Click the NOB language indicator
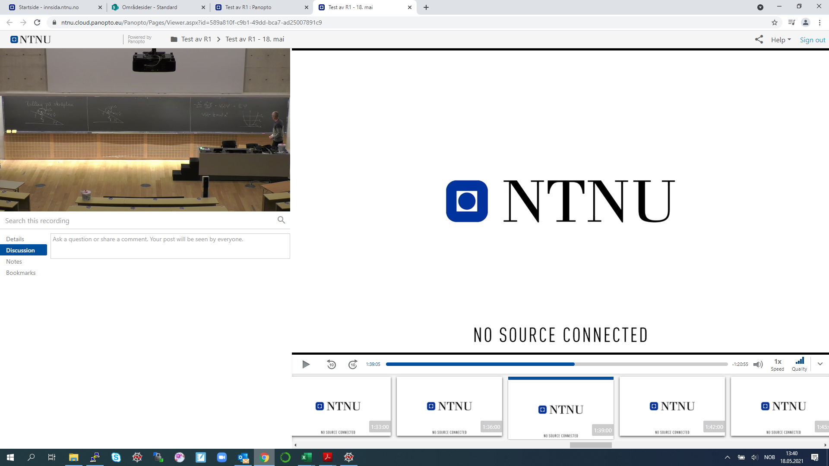This screenshot has height=466, width=829. coord(769,457)
